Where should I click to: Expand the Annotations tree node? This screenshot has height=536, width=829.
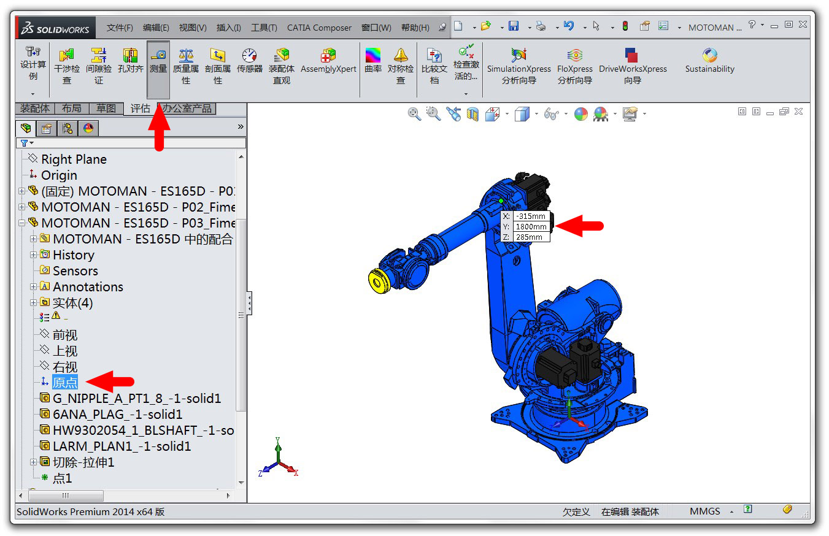[34, 287]
